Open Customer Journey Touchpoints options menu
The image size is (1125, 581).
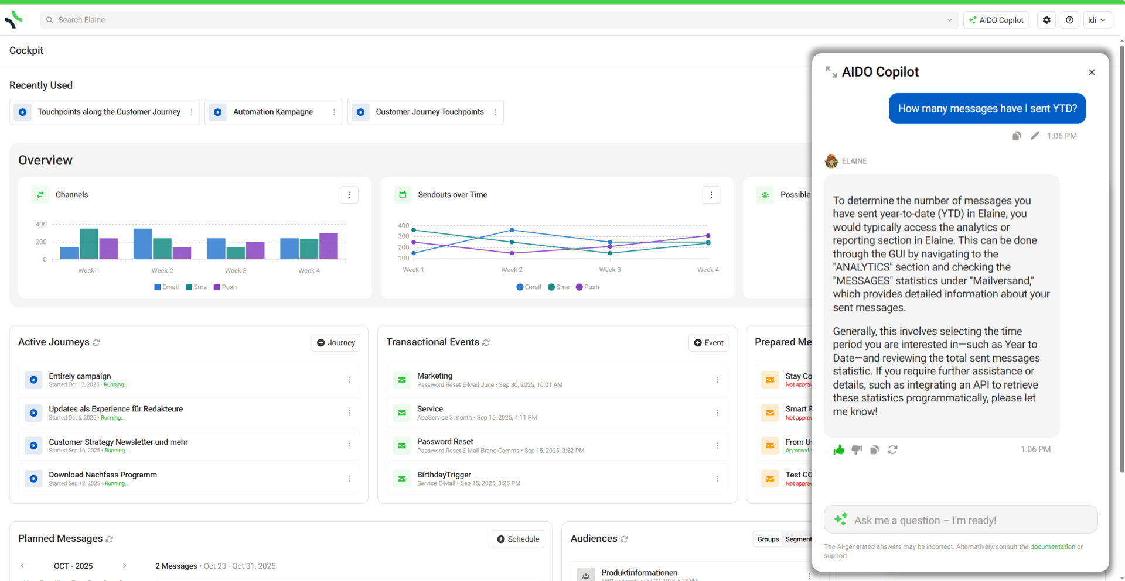(x=495, y=112)
